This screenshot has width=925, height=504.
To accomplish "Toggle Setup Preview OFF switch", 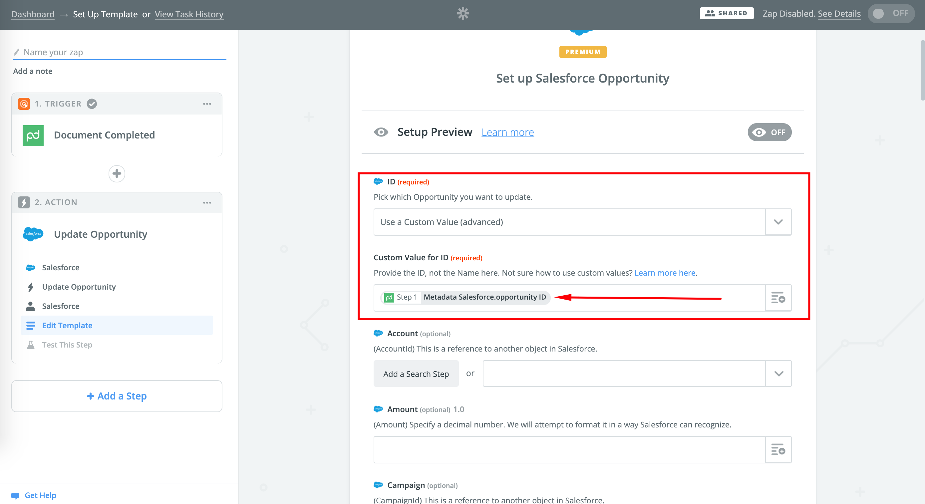I will (769, 132).
